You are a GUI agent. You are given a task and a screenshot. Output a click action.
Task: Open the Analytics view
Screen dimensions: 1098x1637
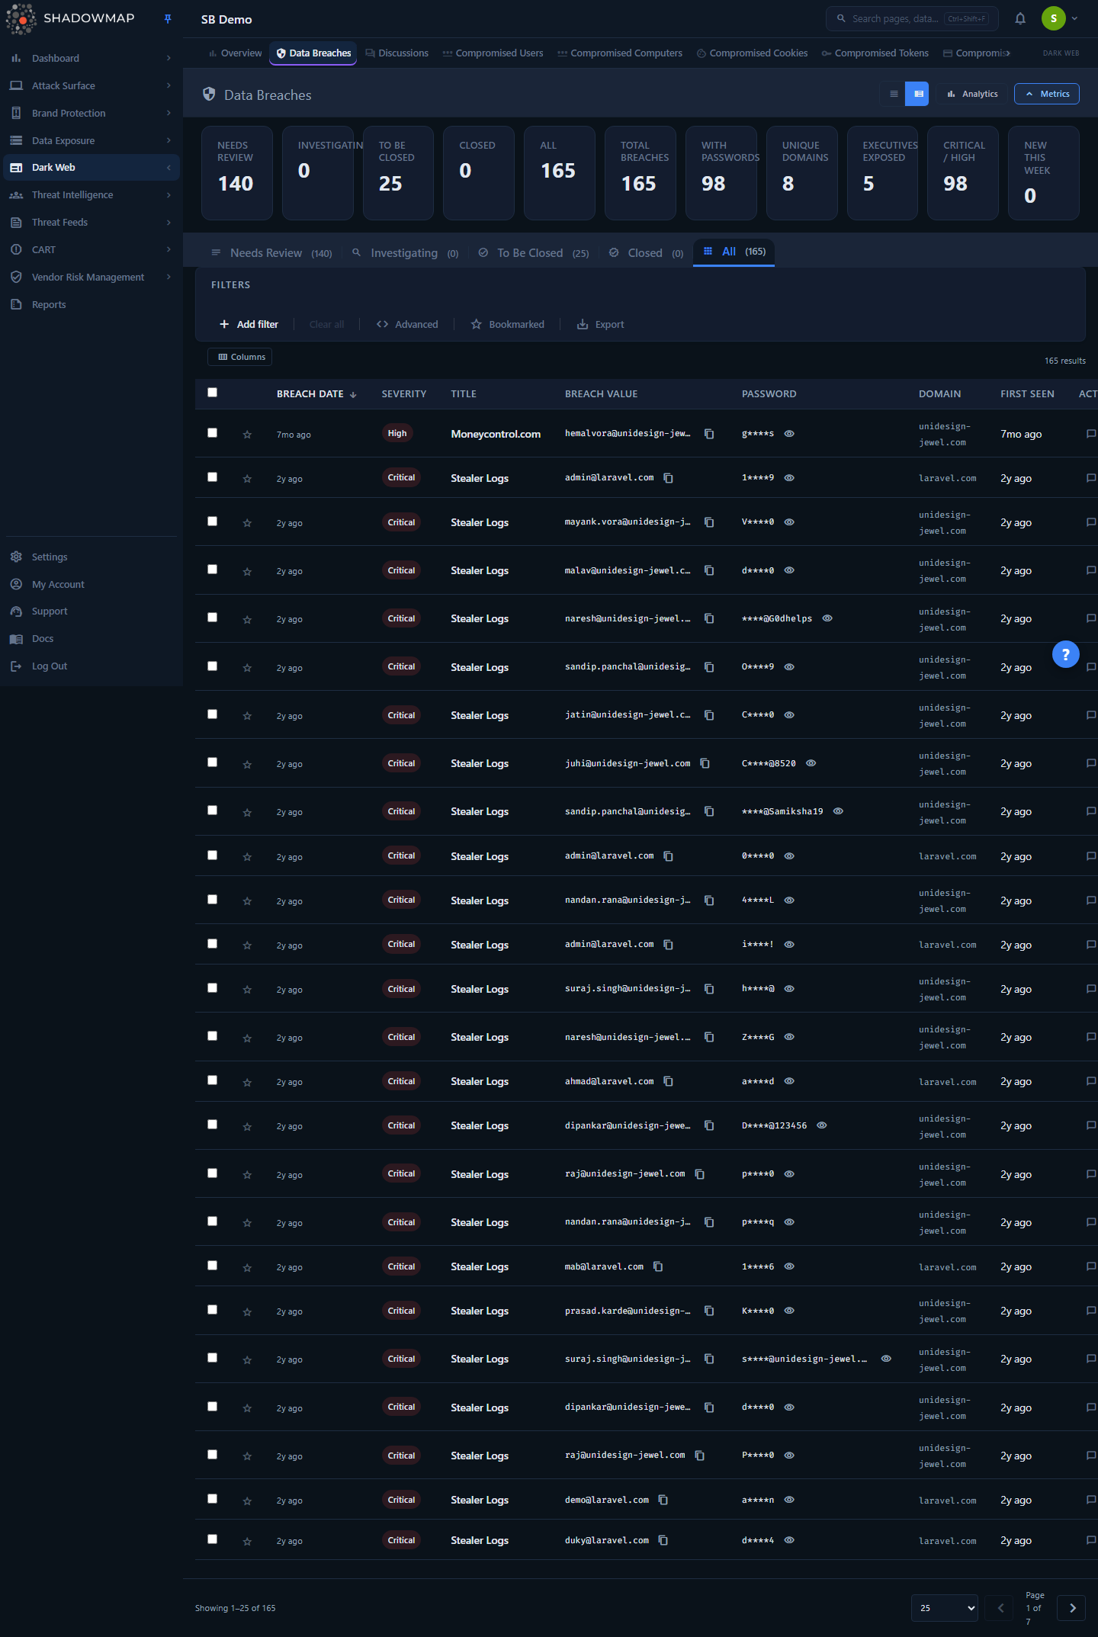[x=973, y=94]
